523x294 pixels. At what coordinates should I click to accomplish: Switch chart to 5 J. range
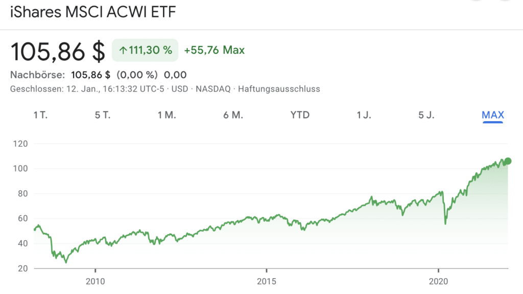(x=426, y=115)
